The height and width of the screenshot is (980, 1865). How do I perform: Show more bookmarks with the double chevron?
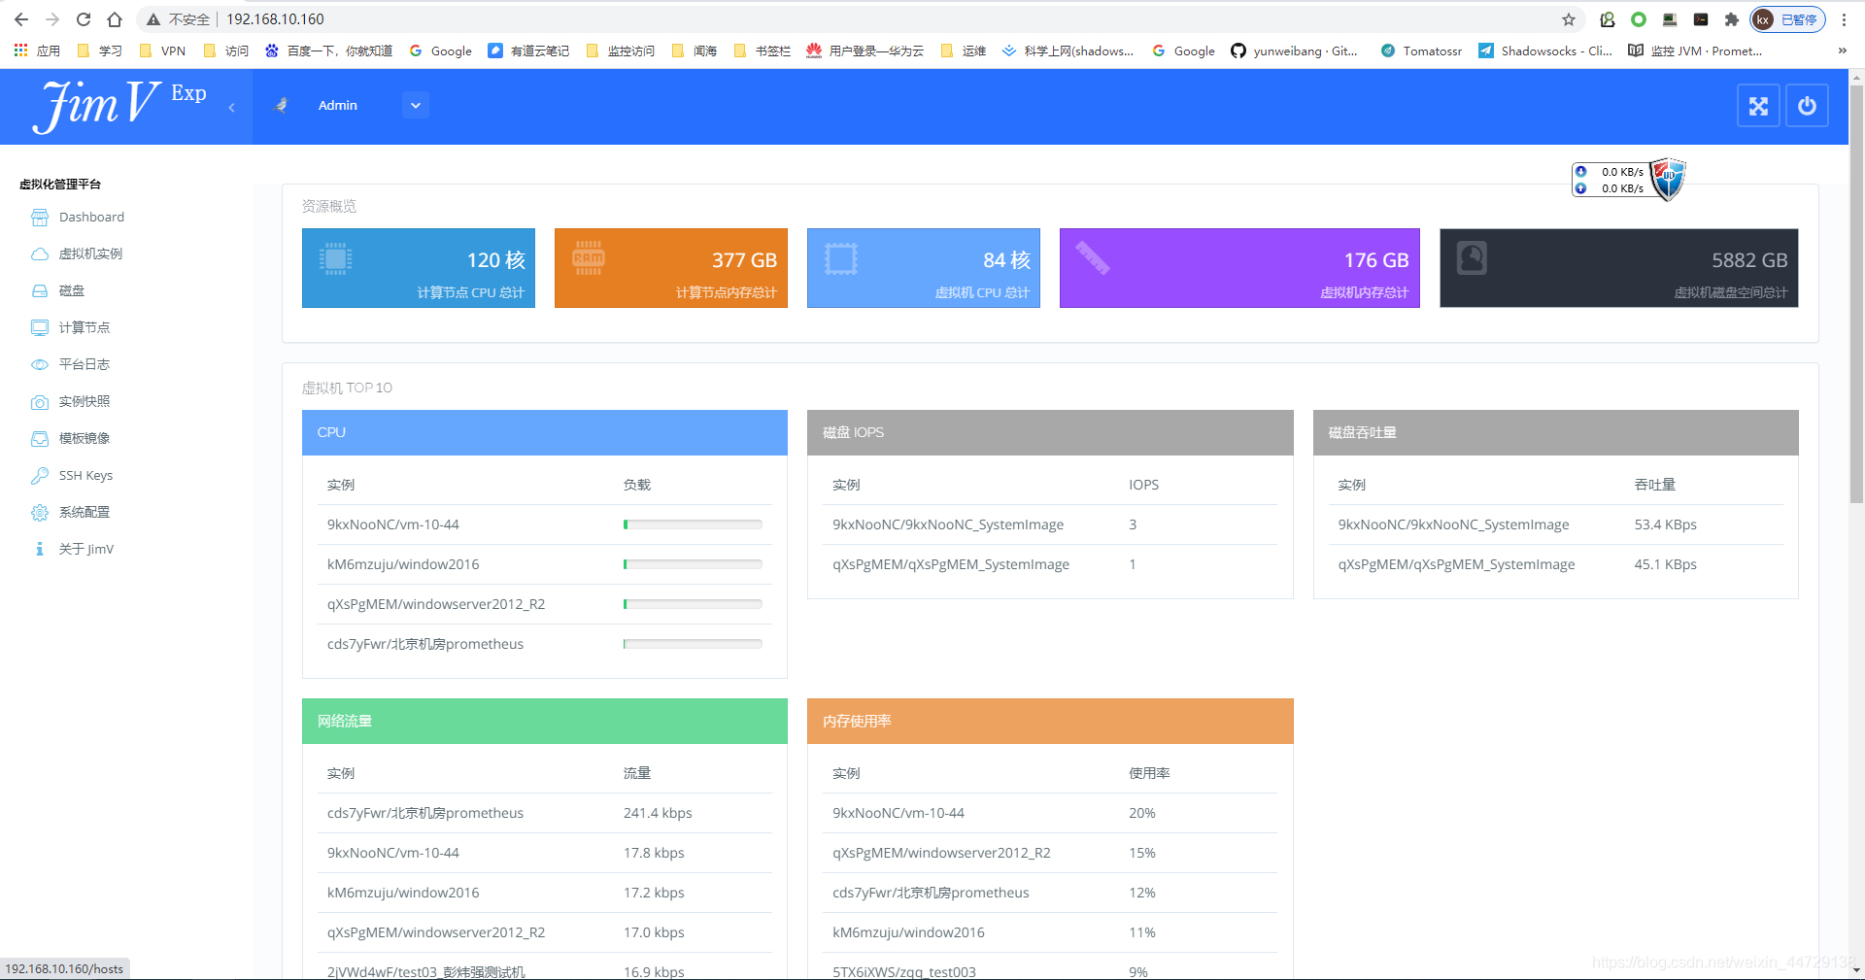pyautogui.click(x=1842, y=51)
